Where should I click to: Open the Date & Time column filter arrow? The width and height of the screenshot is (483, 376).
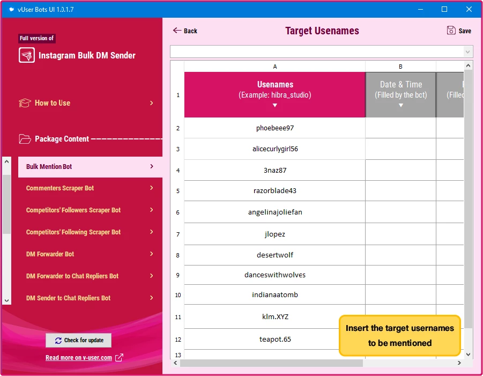(401, 106)
